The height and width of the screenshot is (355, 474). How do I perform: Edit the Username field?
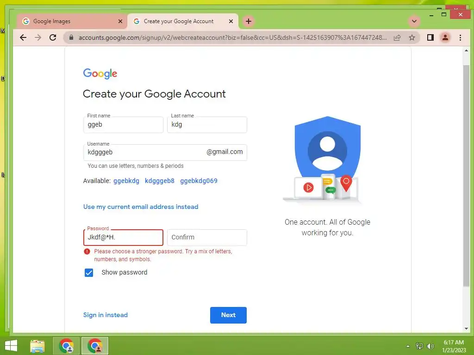[165, 153]
